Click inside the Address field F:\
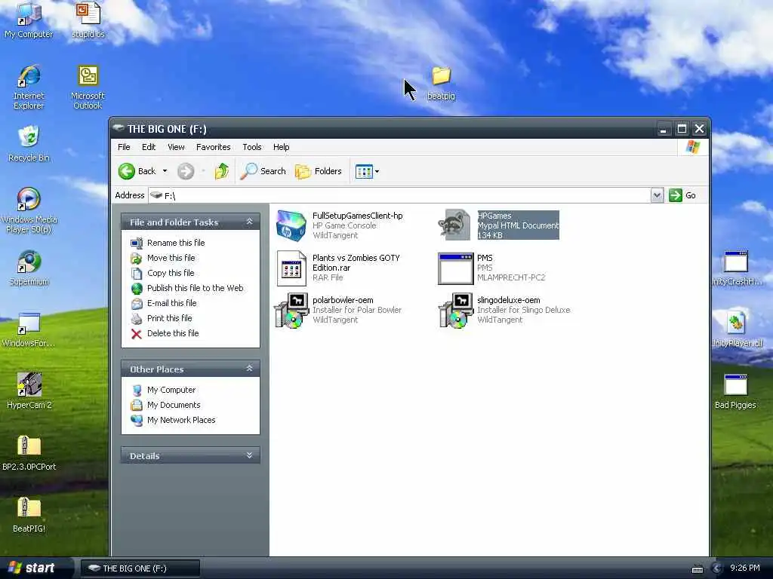This screenshot has width=773, height=579. click(x=399, y=195)
